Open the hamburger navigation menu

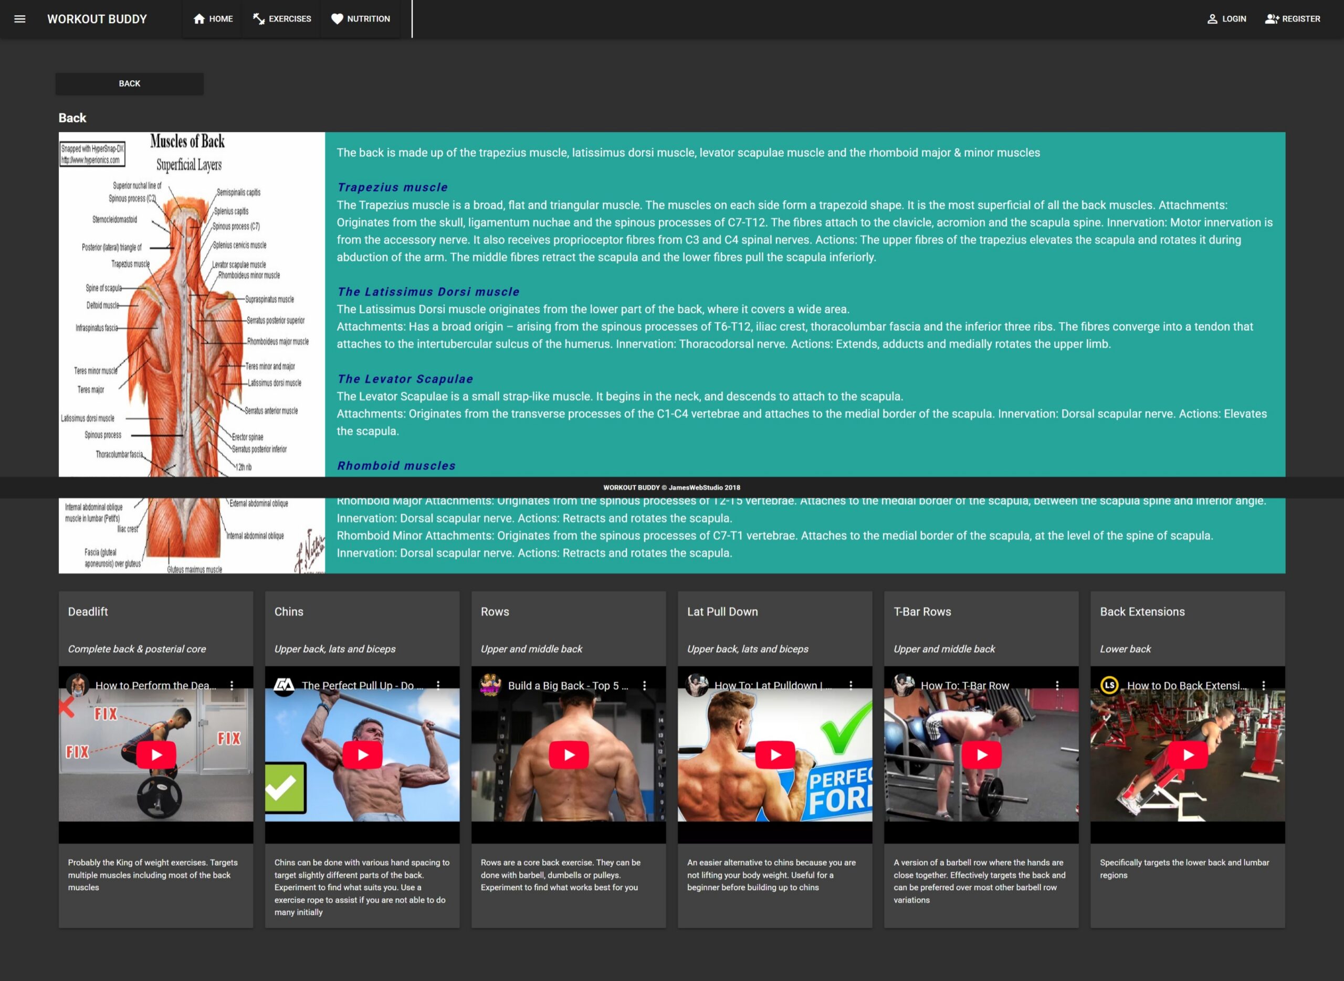tap(19, 19)
